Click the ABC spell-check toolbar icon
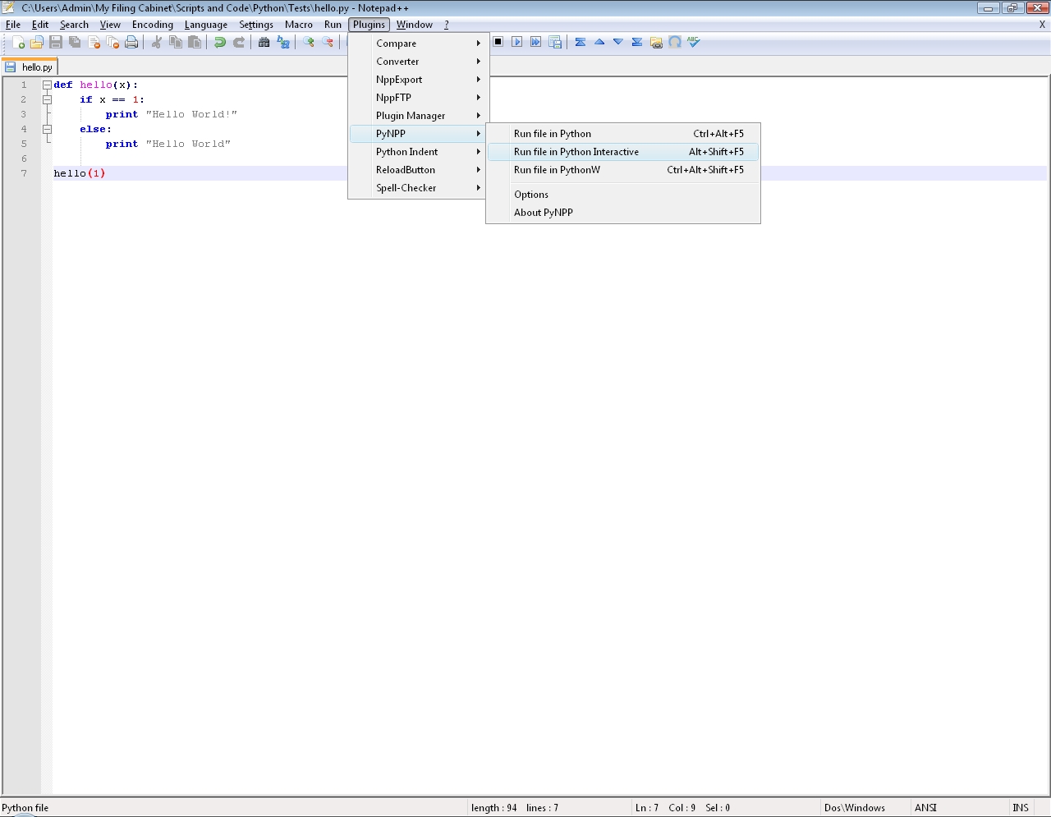The image size is (1051, 817). pos(694,42)
